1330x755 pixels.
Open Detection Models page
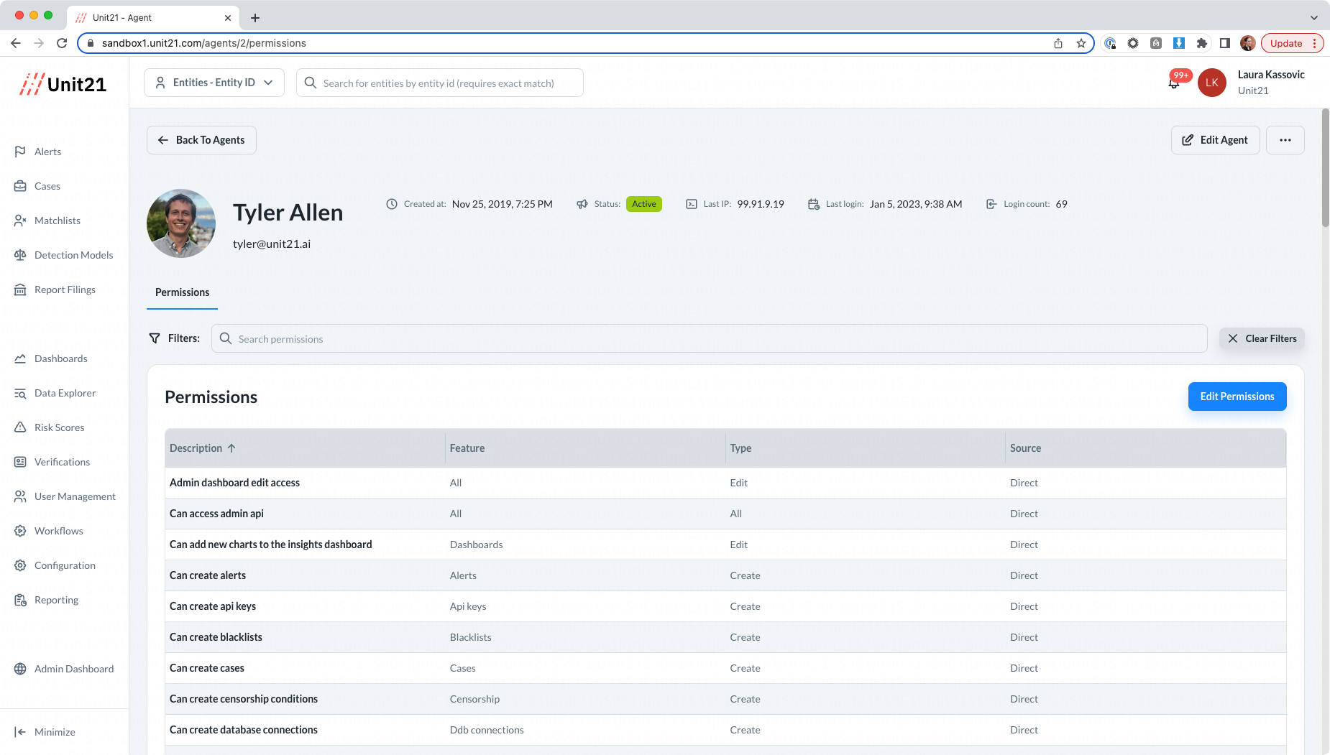click(x=63, y=255)
